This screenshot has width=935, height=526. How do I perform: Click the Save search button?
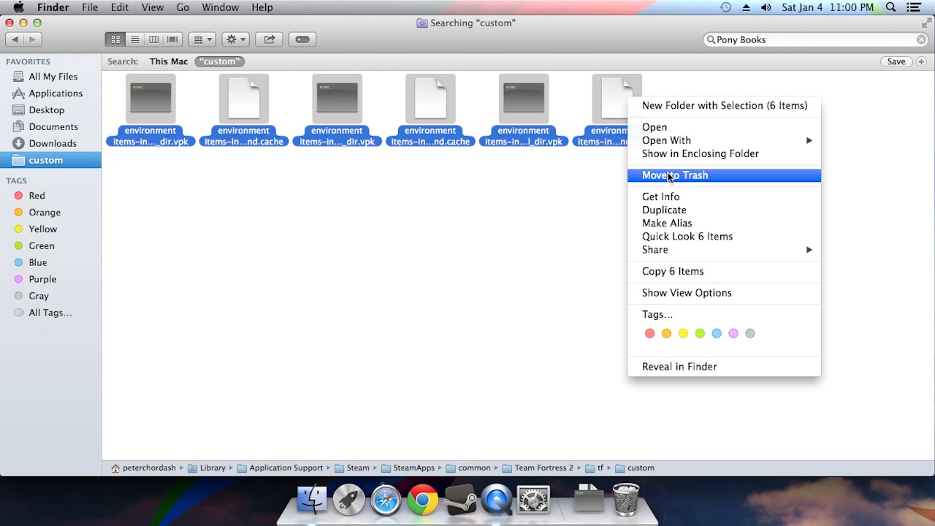(x=896, y=61)
